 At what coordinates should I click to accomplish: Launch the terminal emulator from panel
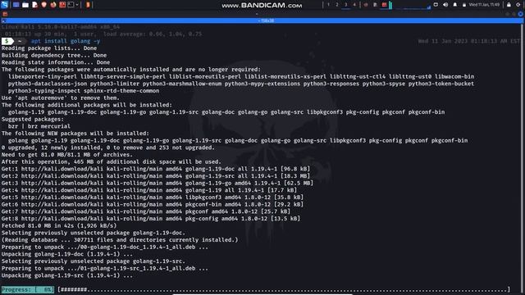[x=71, y=5]
